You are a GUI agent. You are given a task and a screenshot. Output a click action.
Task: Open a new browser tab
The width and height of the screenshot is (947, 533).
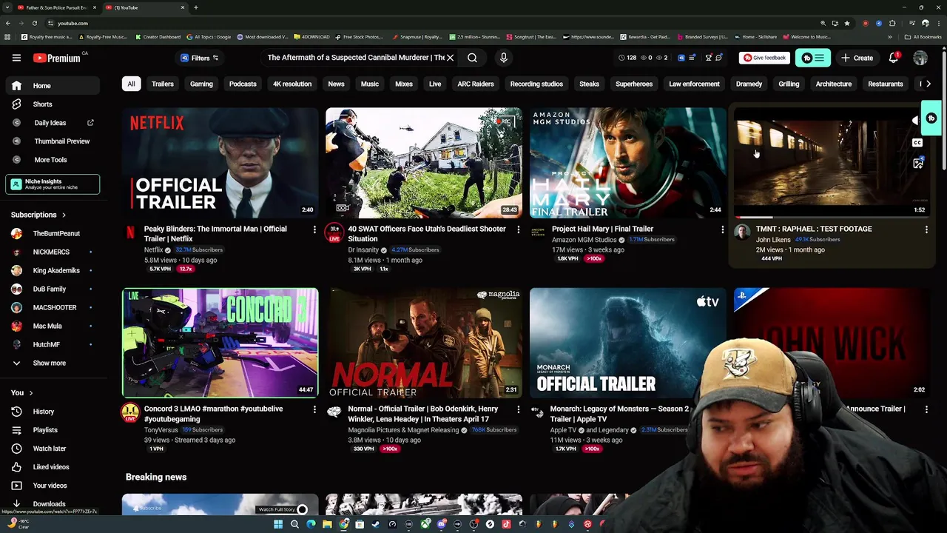point(195,7)
